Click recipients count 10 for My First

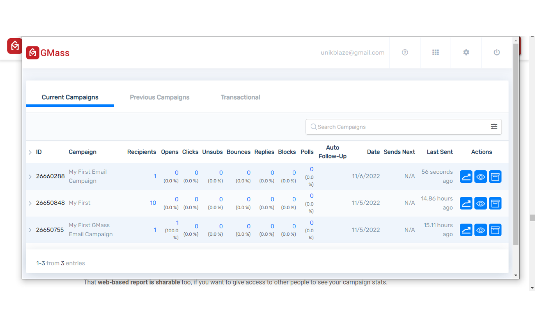[x=153, y=203]
